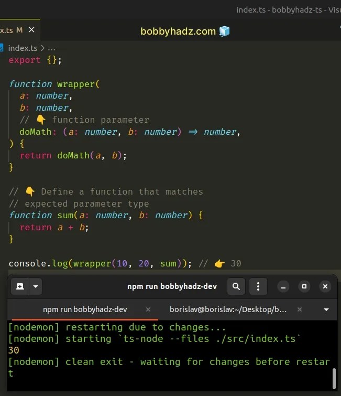Open the terminal search magnifier icon

point(236,286)
